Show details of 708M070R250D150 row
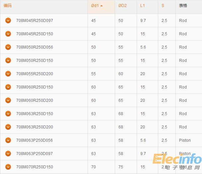Screen dimensions: 202x174 pyautogui.click(x=8, y=167)
